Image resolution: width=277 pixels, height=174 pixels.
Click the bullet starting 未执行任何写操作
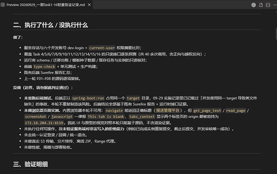(129, 129)
